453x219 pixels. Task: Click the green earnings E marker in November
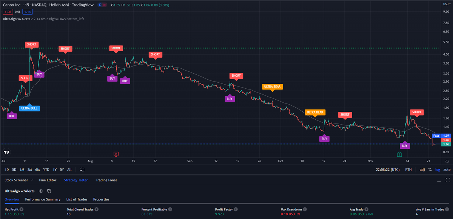[x=399, y=154]
